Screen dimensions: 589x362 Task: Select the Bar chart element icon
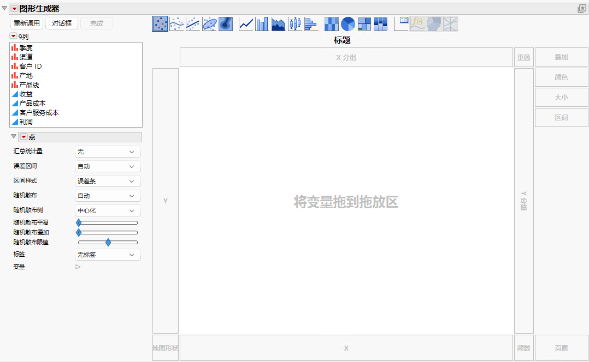(x=262, y=24)
